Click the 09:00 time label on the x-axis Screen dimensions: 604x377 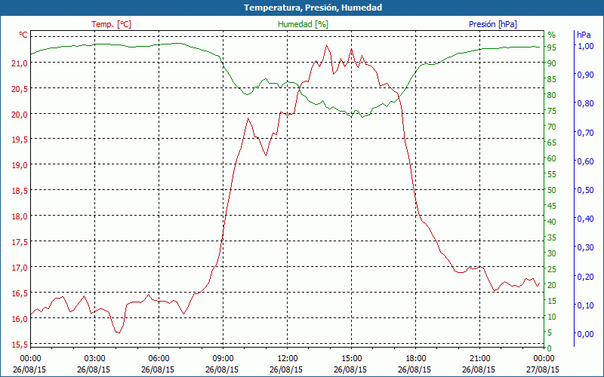tap(223, 358)
